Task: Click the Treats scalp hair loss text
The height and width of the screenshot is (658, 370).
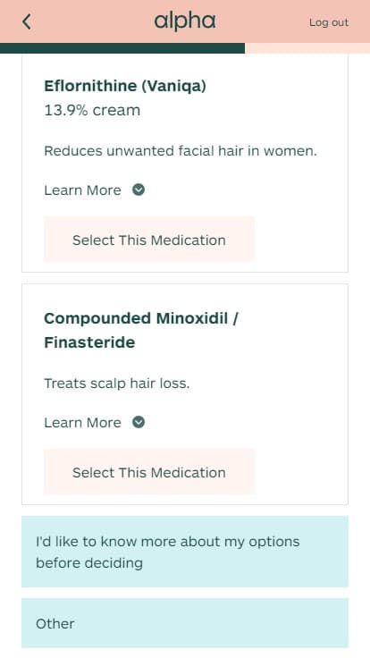Action: 117,384
